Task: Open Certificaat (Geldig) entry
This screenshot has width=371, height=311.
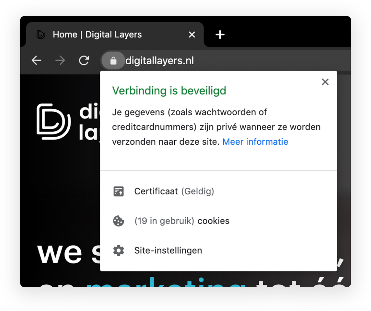Action: coord(218,191)
